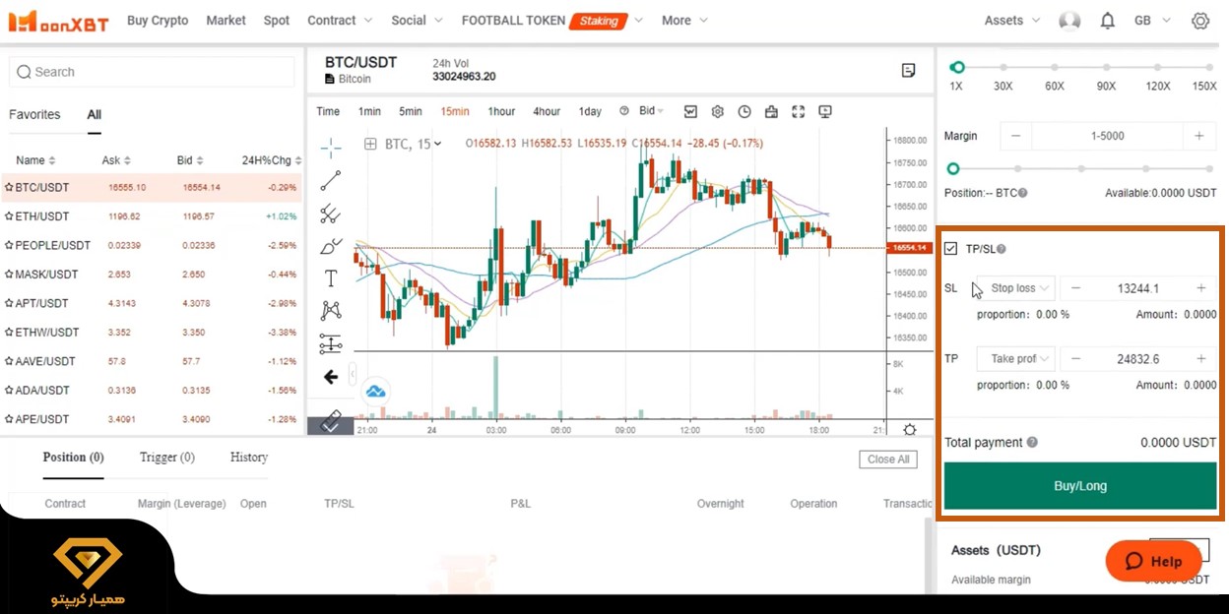This screenshot has height=614, width=1229.
Task: Switch to the Trigger tab
Action: tap(166, 457)
